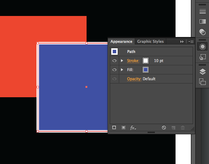Open the Gradient panel icon
Screen dimensions: 209x164
[202, 21]
